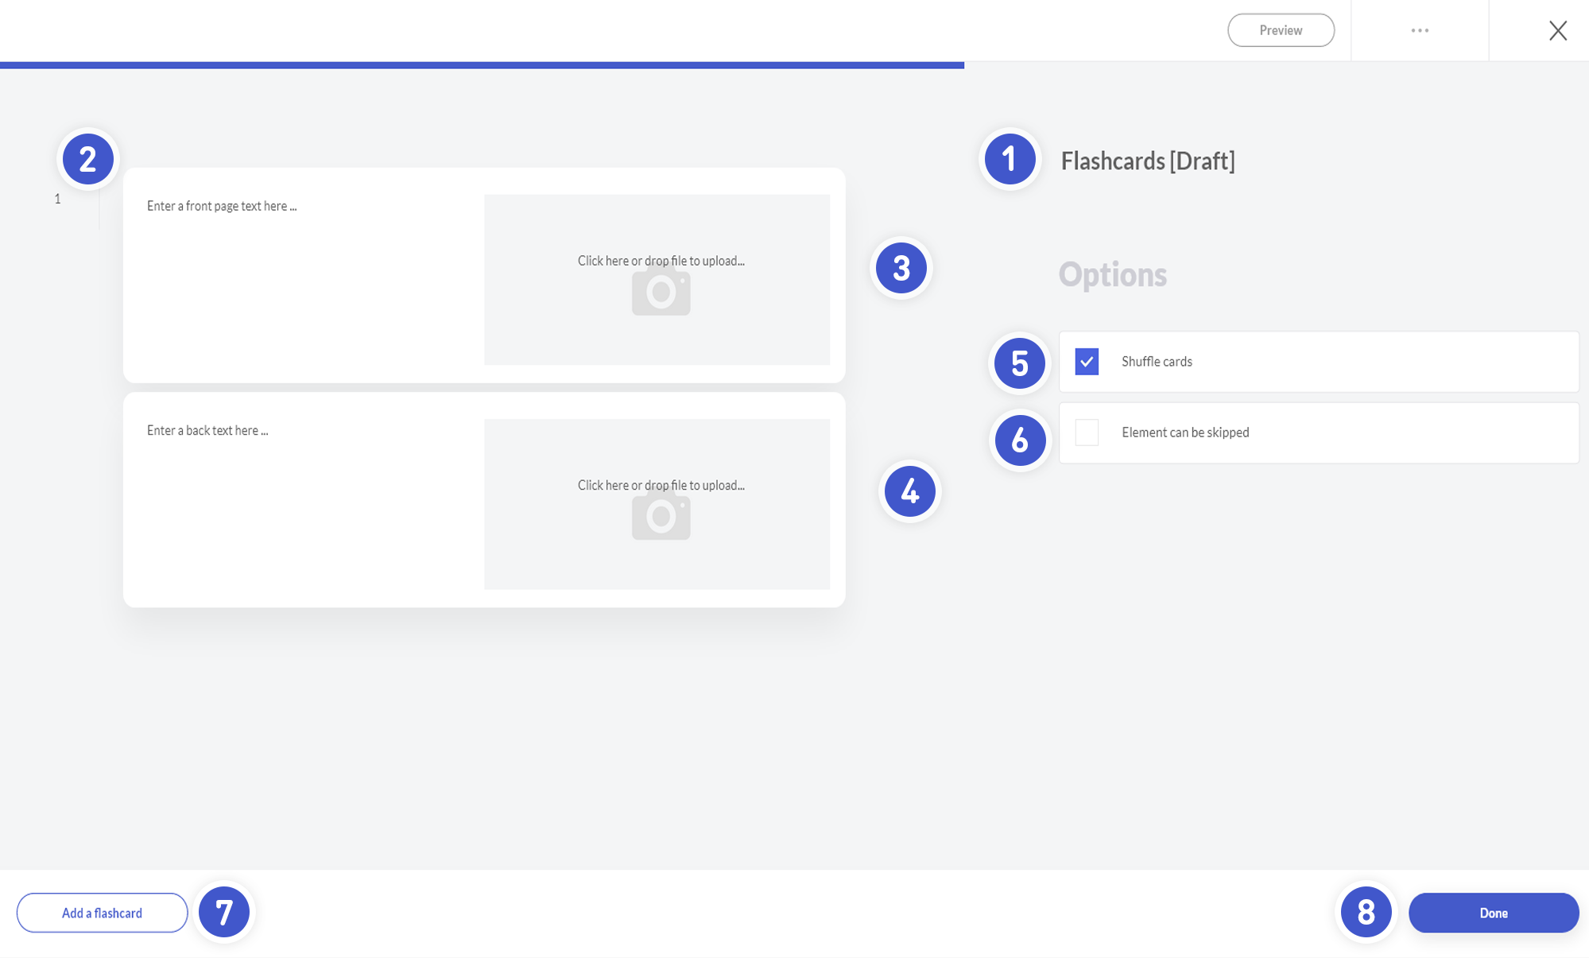The height and width of the screenshot is (958, 1589).
Task: Click numbered marker 7 near Add flashcard
Action: click(x=224, y=912)
